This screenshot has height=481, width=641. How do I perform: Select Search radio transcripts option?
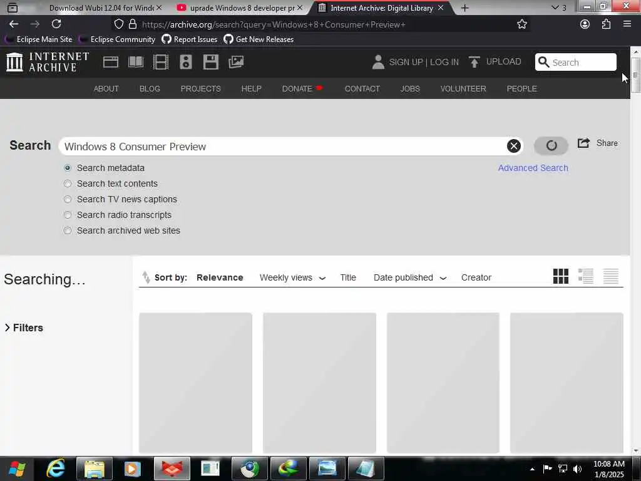coord(68,215)
